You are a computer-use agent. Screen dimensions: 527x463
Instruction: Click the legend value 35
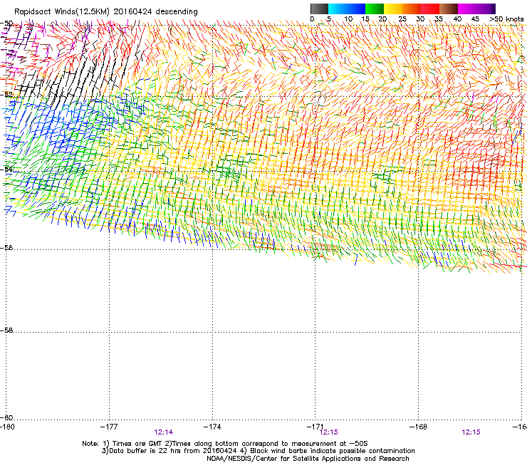pyautogui.click(x=439, y=19)
